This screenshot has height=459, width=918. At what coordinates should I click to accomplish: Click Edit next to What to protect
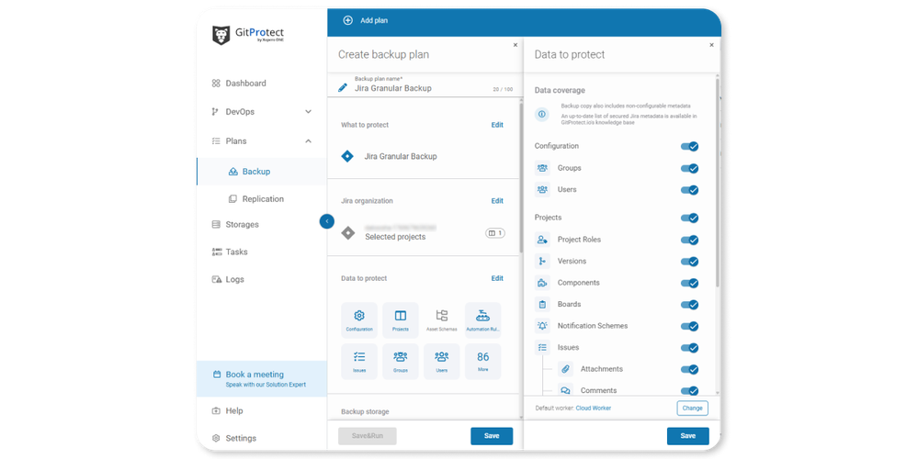[x=497, y=125]
